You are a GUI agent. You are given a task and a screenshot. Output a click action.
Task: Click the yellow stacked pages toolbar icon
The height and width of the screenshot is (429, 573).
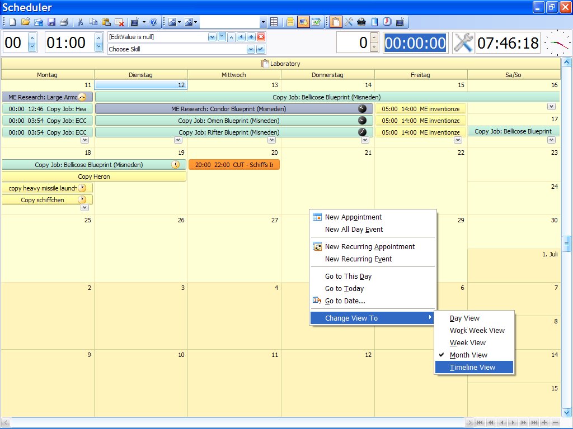(290, 22)
